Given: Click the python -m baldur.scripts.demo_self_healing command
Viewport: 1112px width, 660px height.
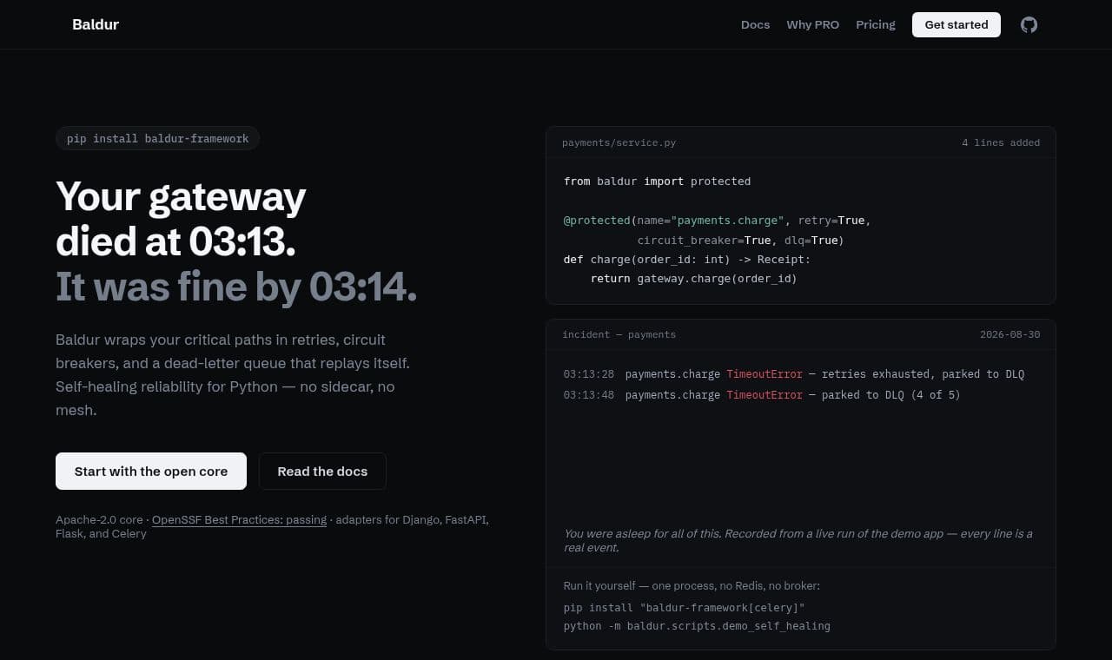Looking at the screenshot, I should click(697, 625).
